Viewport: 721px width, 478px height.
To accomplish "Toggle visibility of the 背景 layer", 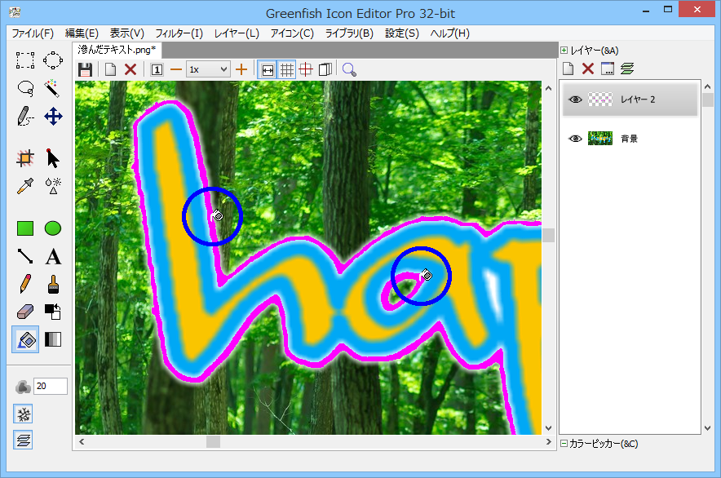I will point(575,139).
